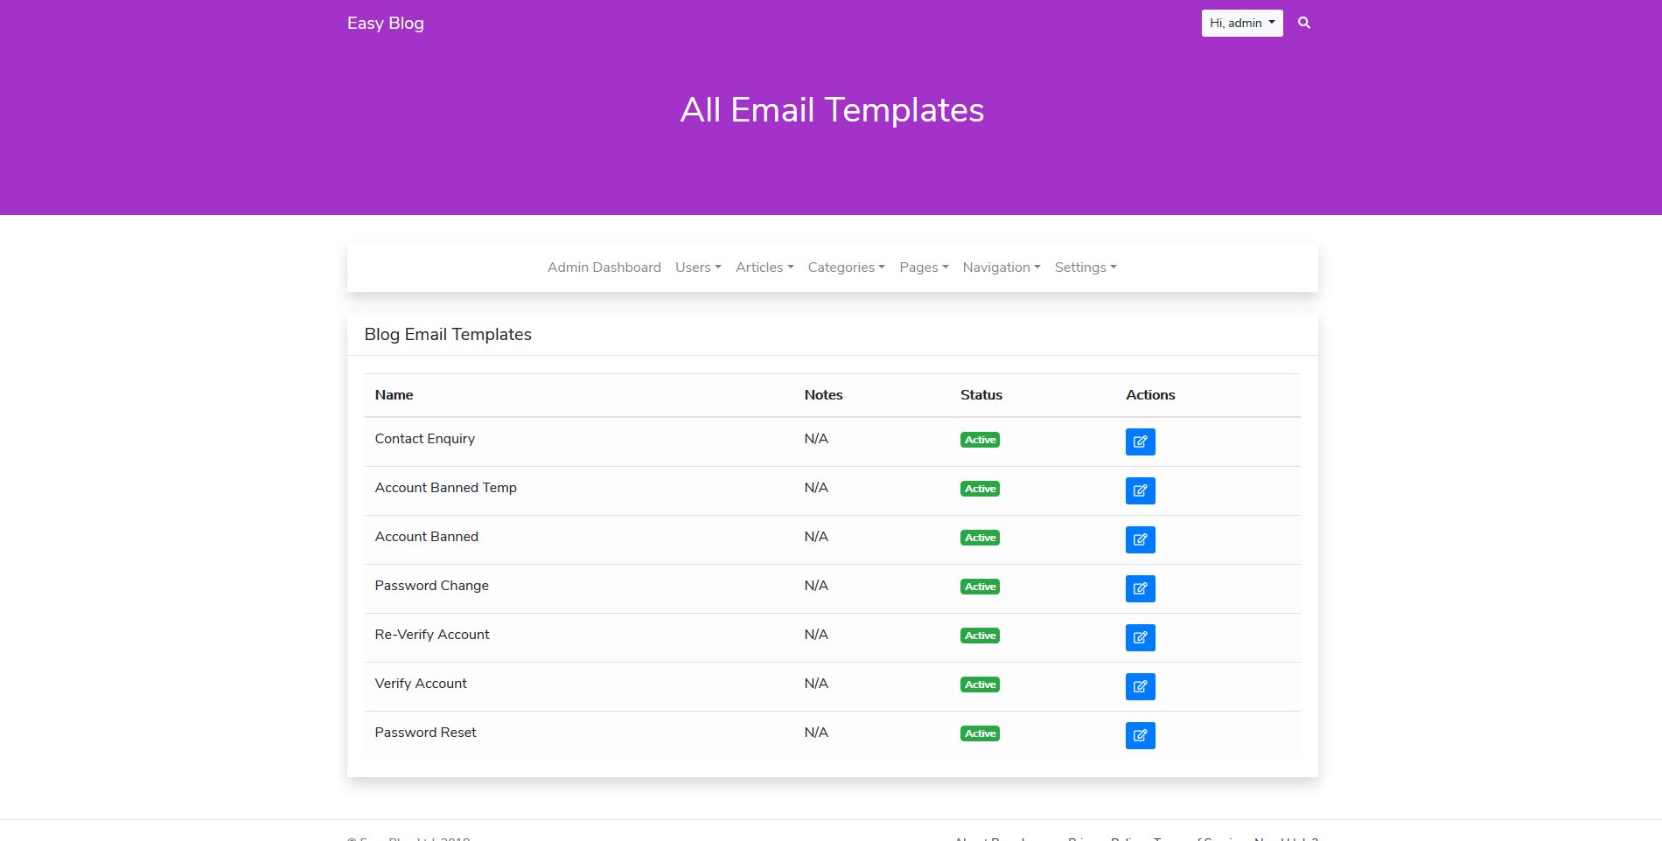Screen dimensions: 1662x841
Task: Expand the Settings menu
Action: point(1085,268)
